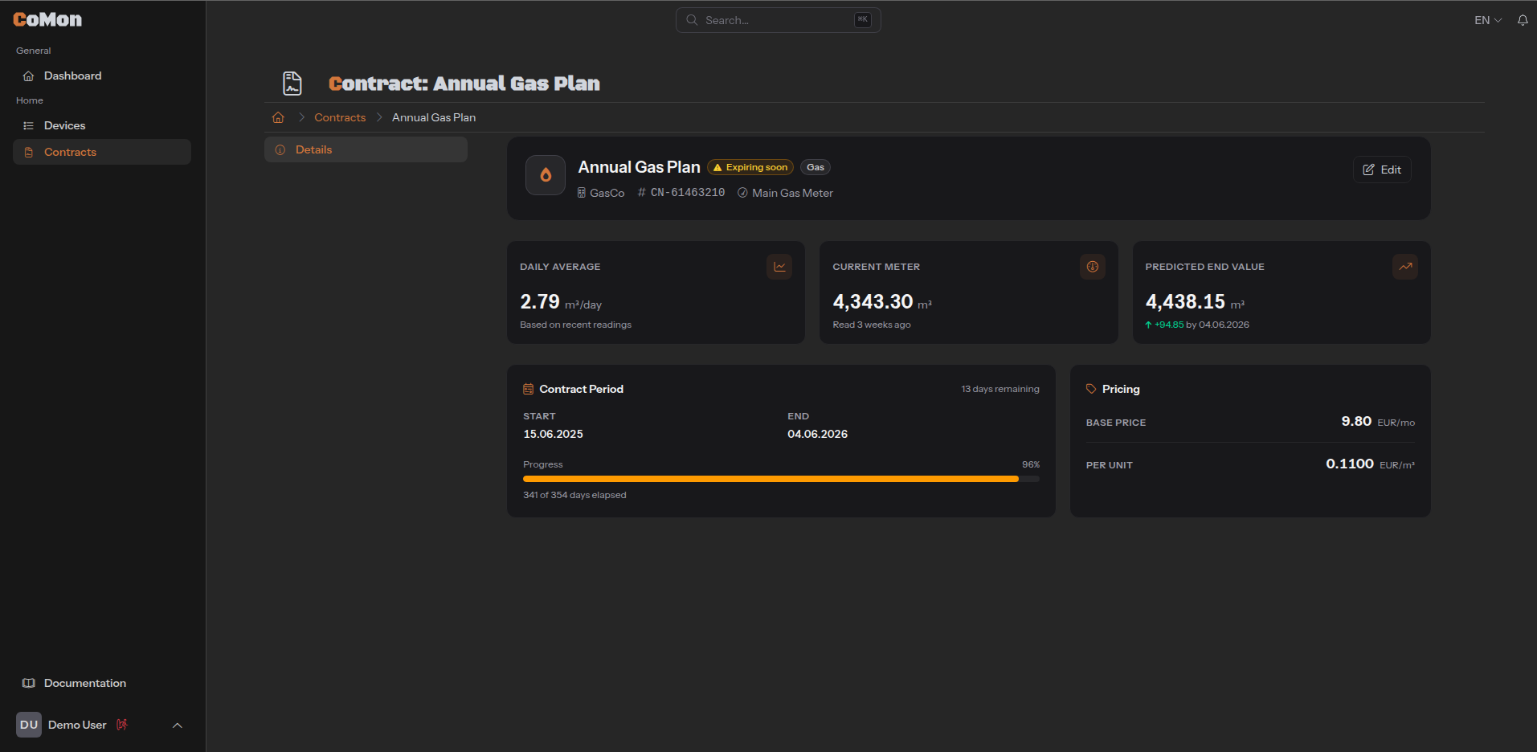Click Based on recent readings text
This screenshot has height=752, width=1537.
[x=576, y=325]
